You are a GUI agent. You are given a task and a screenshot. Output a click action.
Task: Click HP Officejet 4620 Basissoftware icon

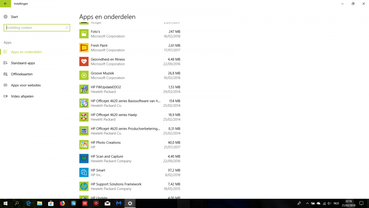(84, 103)
